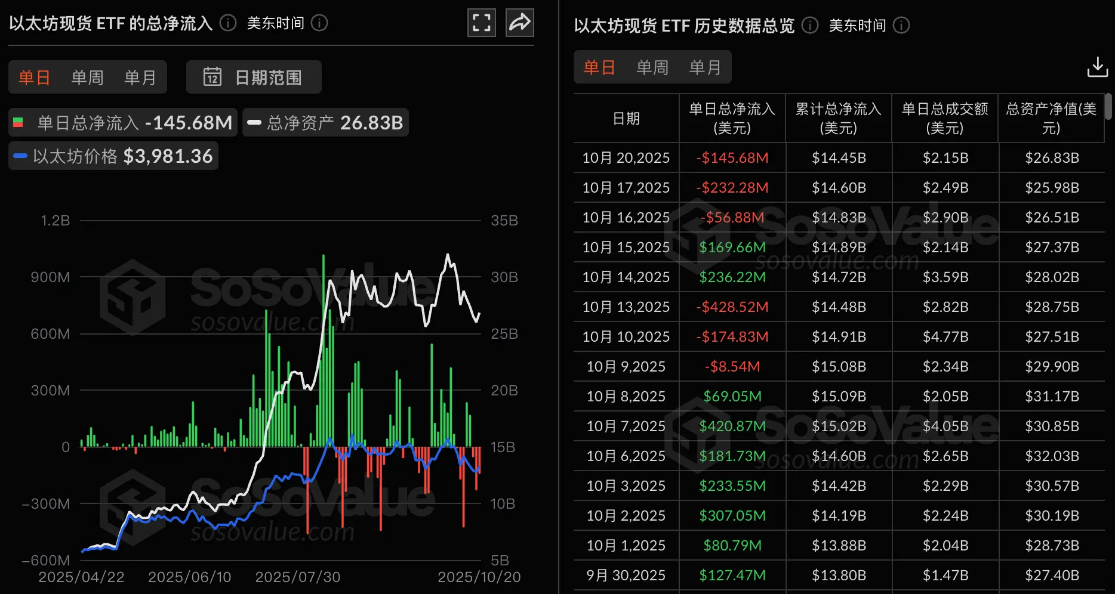Toggle visibility of the 单日总净流入 series
The height and width of the screenshot is (594, 1115).
pos(122,122)
